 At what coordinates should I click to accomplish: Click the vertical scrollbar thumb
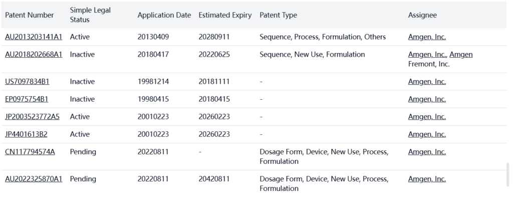point(509,174)
